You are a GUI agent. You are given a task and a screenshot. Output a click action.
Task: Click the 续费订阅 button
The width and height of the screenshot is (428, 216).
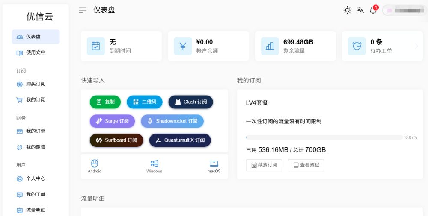tap(264, 165)
